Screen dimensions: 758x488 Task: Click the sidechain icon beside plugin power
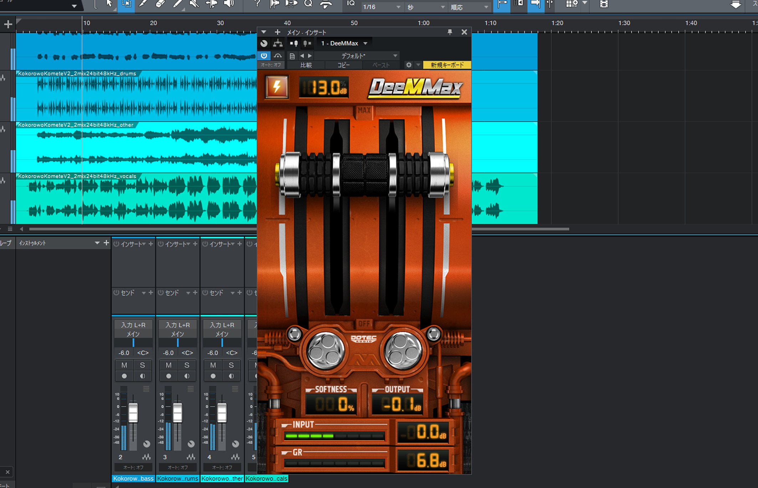click(x=278, y=56)
